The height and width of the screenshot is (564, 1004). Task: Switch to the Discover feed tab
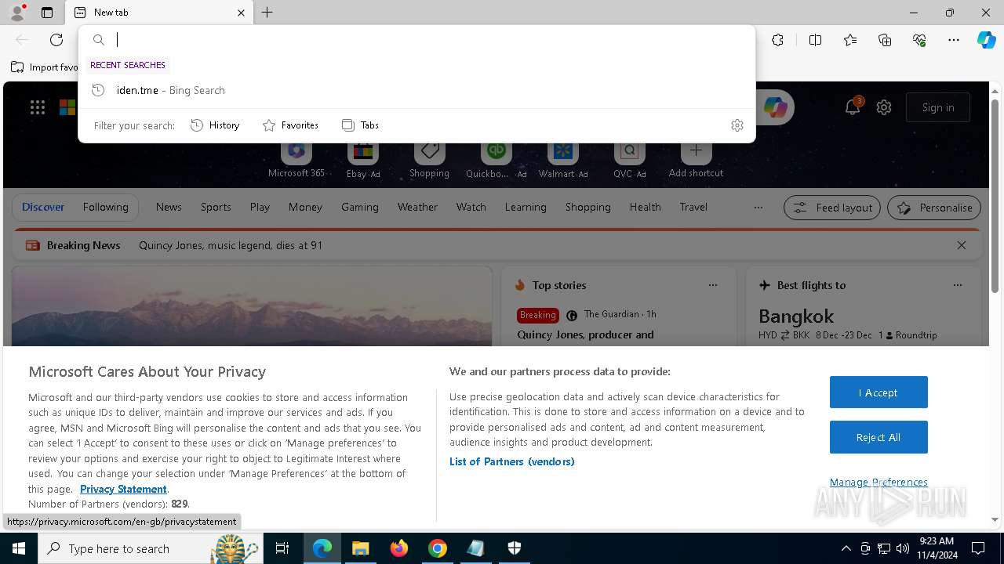pyautogui.click(x=43, y=207)
